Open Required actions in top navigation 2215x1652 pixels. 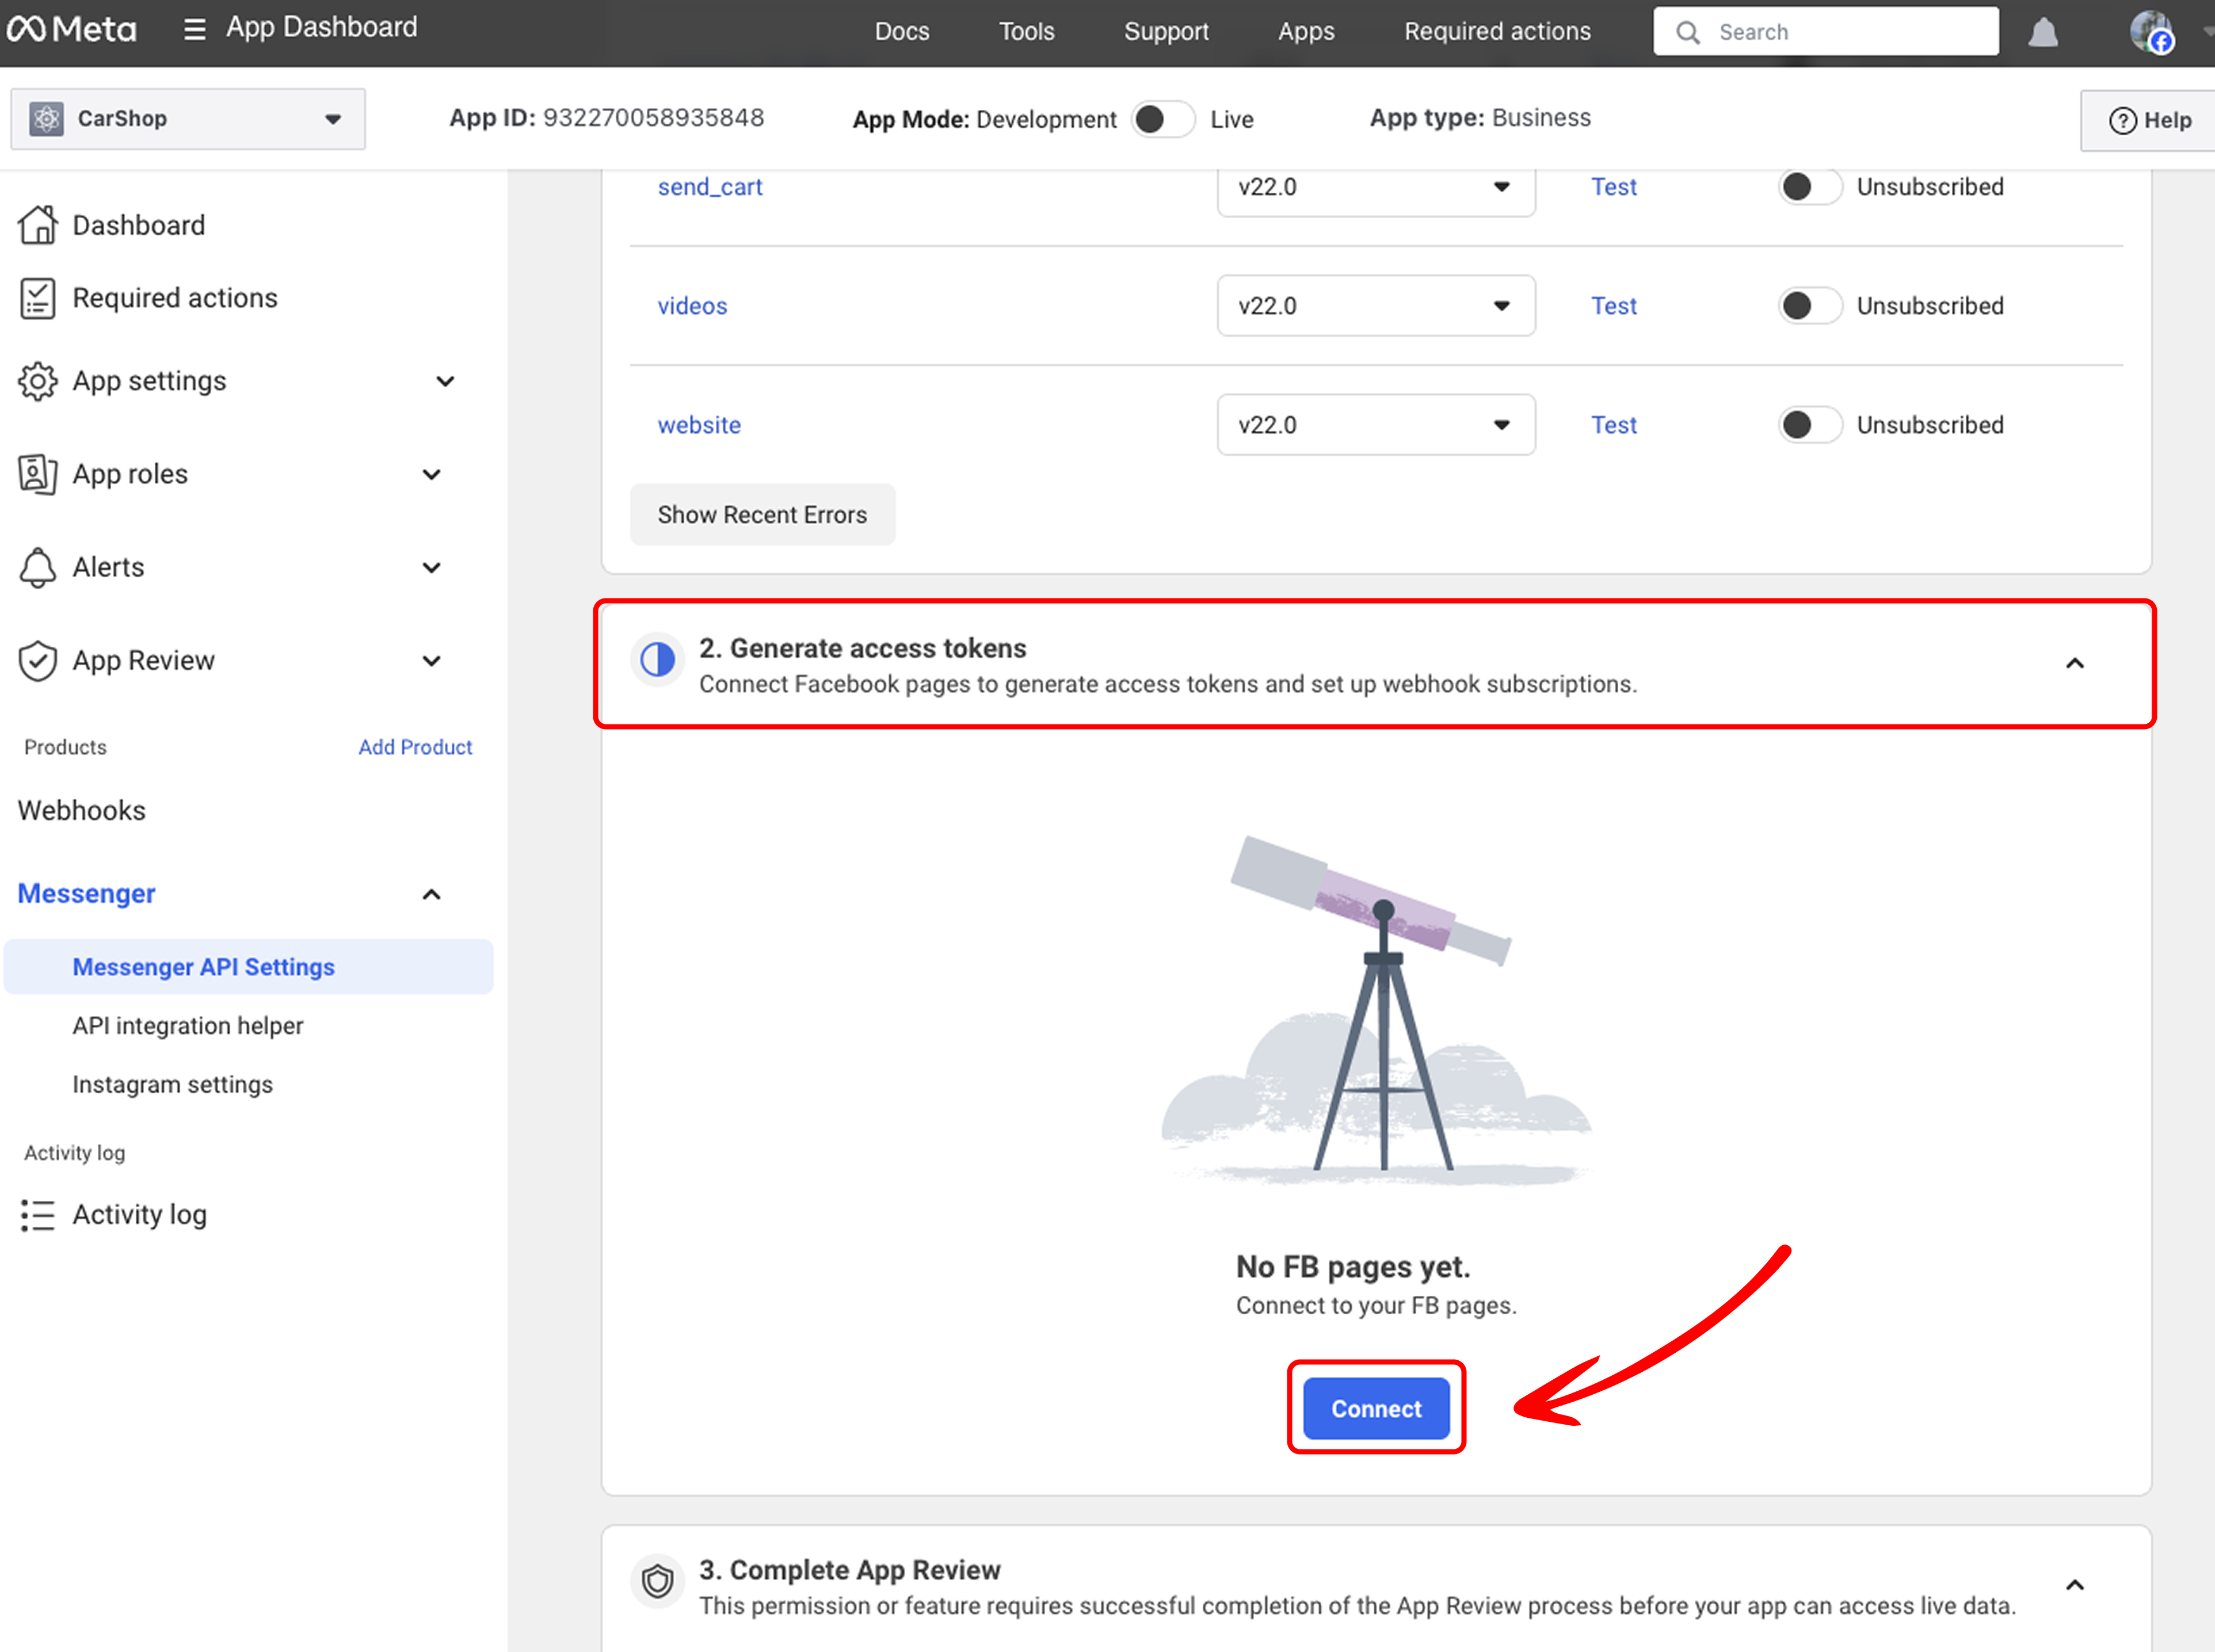coord(1497,32)
